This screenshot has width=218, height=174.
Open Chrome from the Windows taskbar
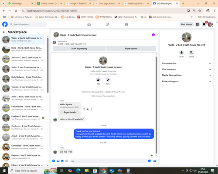pyautogui.click(x=103, y=171)
